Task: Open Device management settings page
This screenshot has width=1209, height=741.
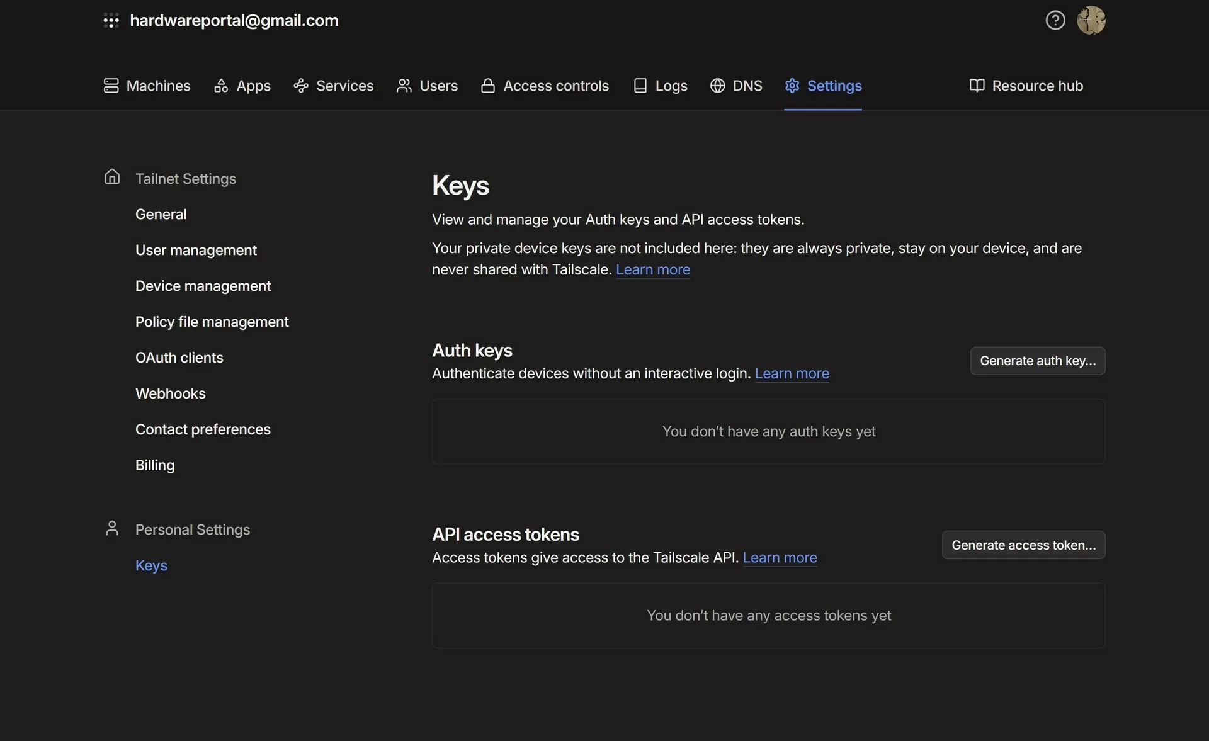Action: point(203,286)
